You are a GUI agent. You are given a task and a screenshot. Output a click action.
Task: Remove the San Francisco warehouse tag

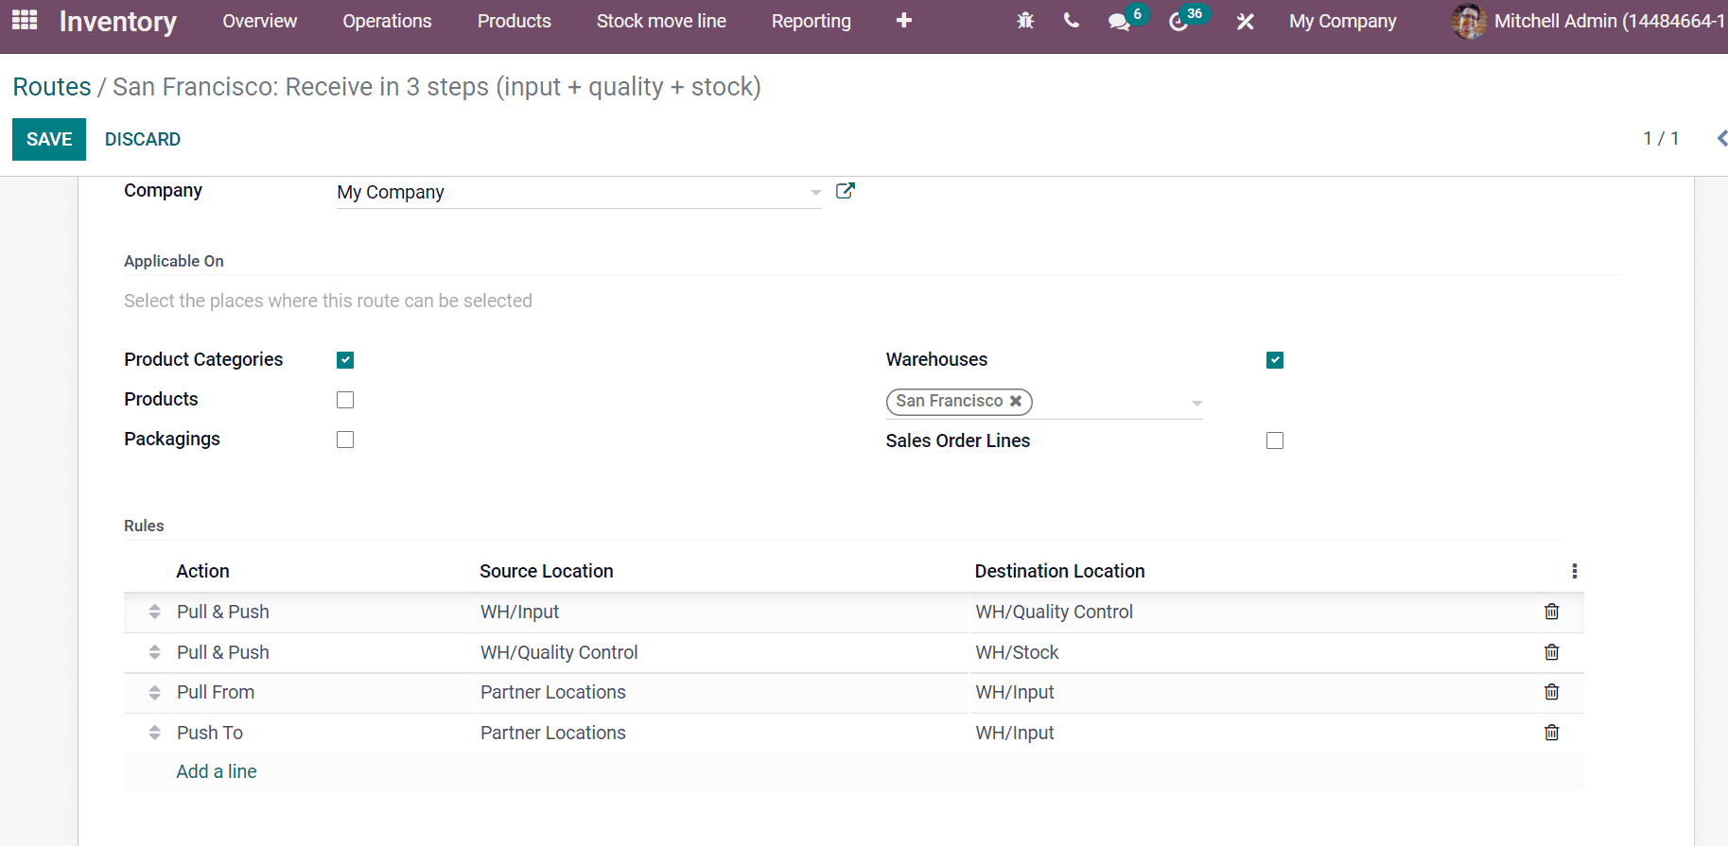pyautogui.click(x=1016, y=401)
